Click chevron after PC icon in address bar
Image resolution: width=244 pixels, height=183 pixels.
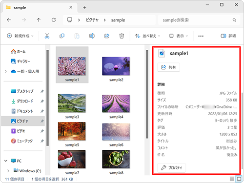(79, 20)
